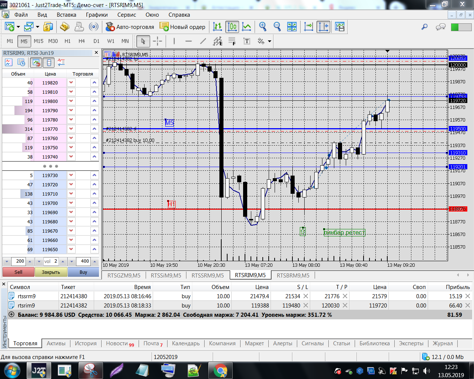Collapse the spread dots in Depth of Market

(50, 166)
